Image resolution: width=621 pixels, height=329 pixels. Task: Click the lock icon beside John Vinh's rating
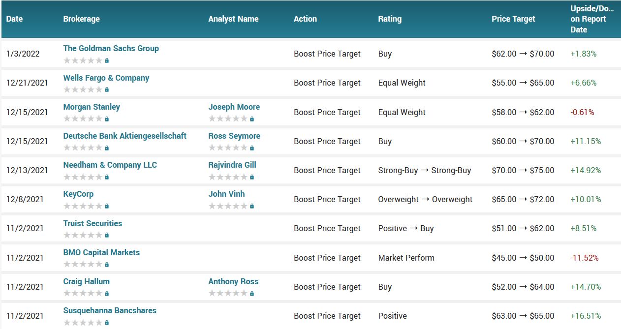click(252, 206)
